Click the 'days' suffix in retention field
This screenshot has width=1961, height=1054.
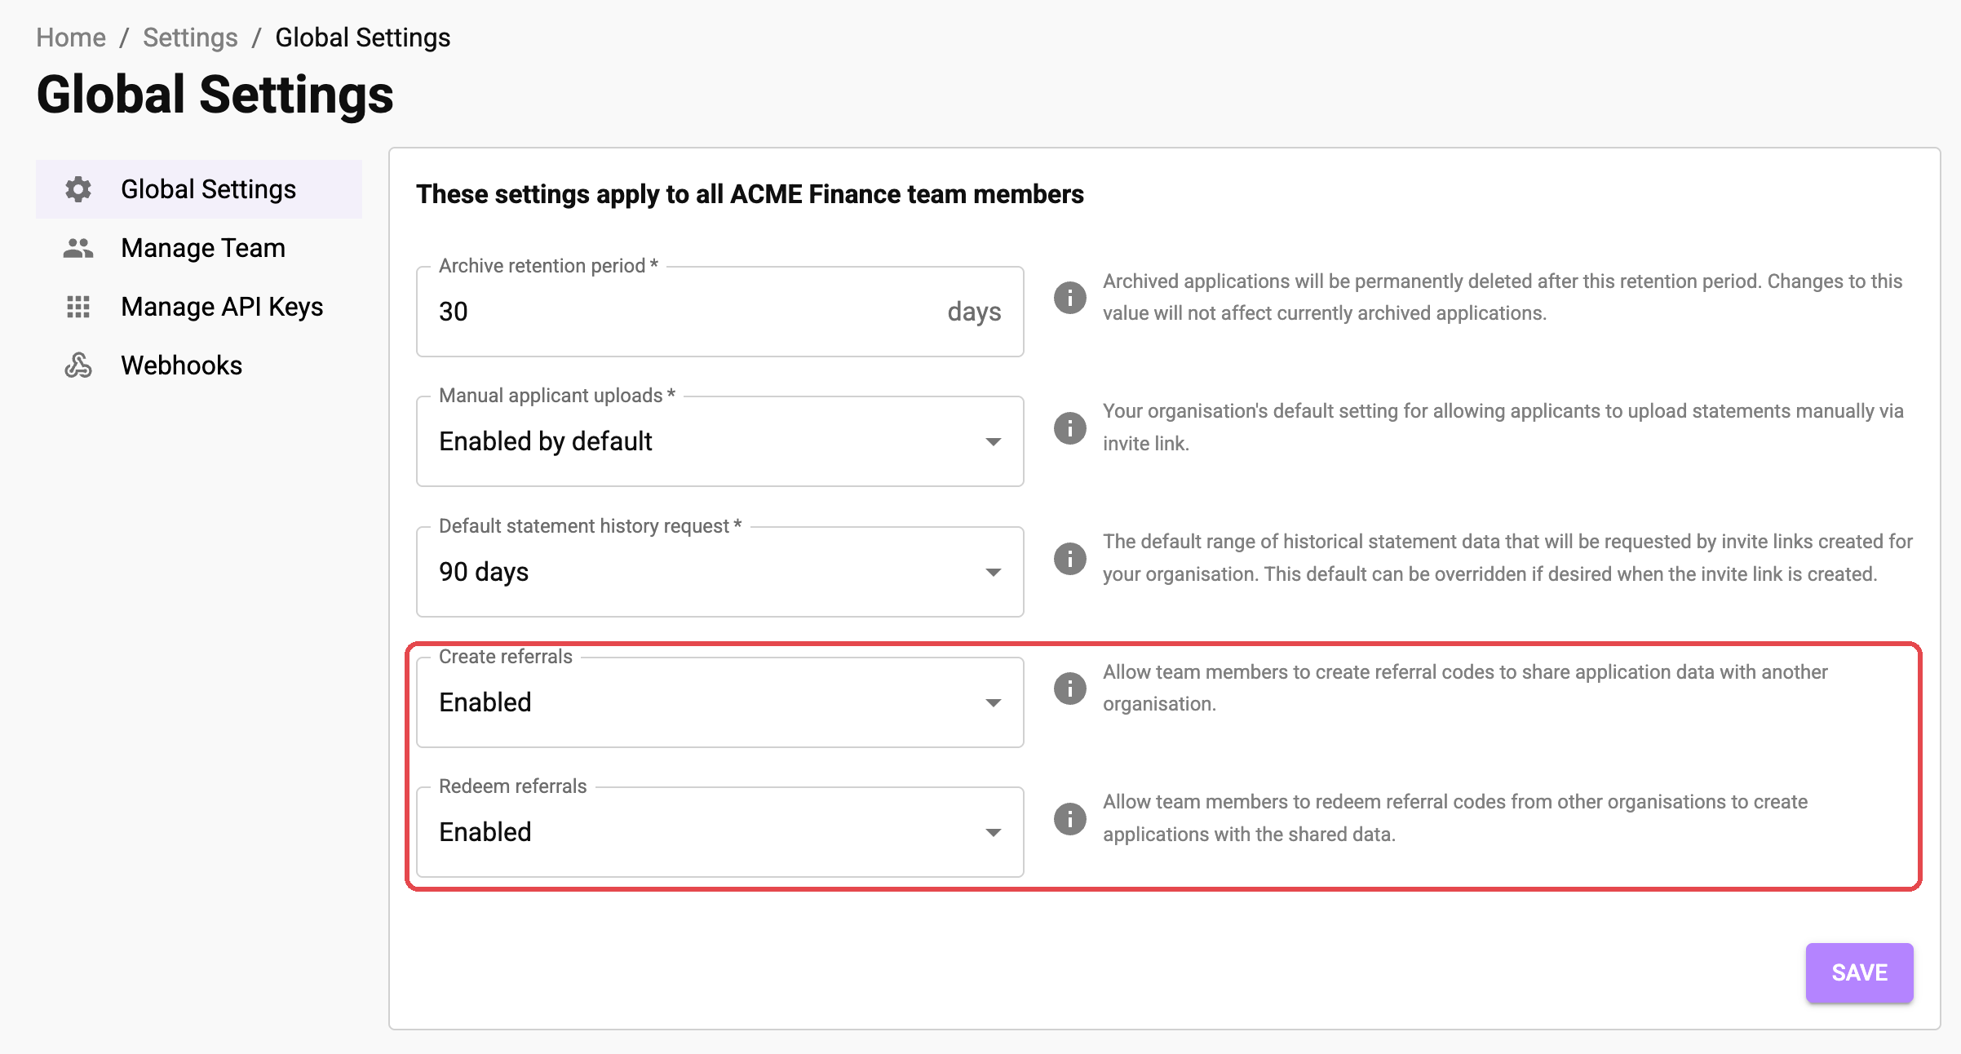pos(974,312)
